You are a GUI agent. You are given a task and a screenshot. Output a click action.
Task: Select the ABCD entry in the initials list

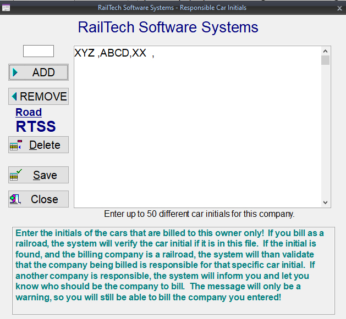coord(114,54)
